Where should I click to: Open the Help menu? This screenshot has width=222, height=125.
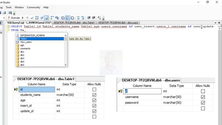point(46,7)
